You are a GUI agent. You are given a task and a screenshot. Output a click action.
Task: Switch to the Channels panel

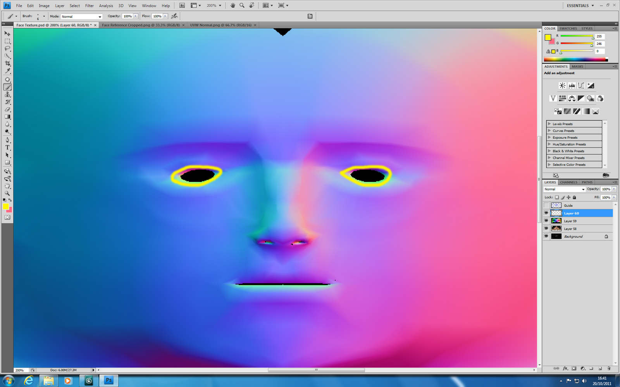(568, 182)
